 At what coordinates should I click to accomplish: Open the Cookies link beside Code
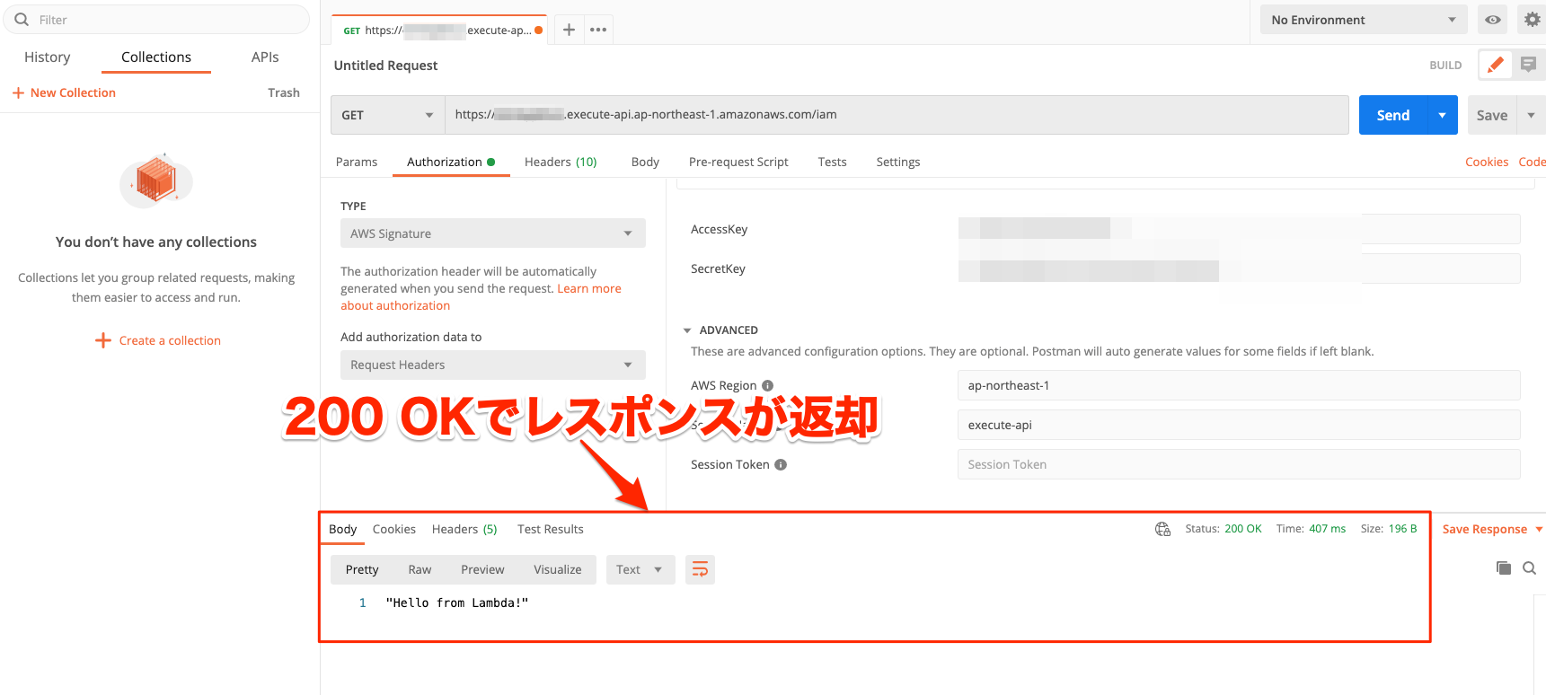coord(1487,162)
